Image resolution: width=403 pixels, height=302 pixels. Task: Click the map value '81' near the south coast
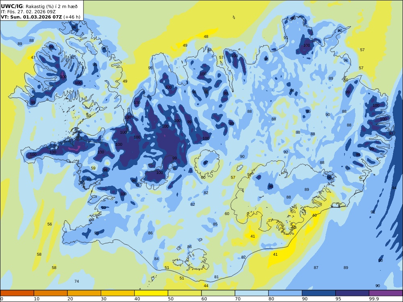(x=216, y=277)
